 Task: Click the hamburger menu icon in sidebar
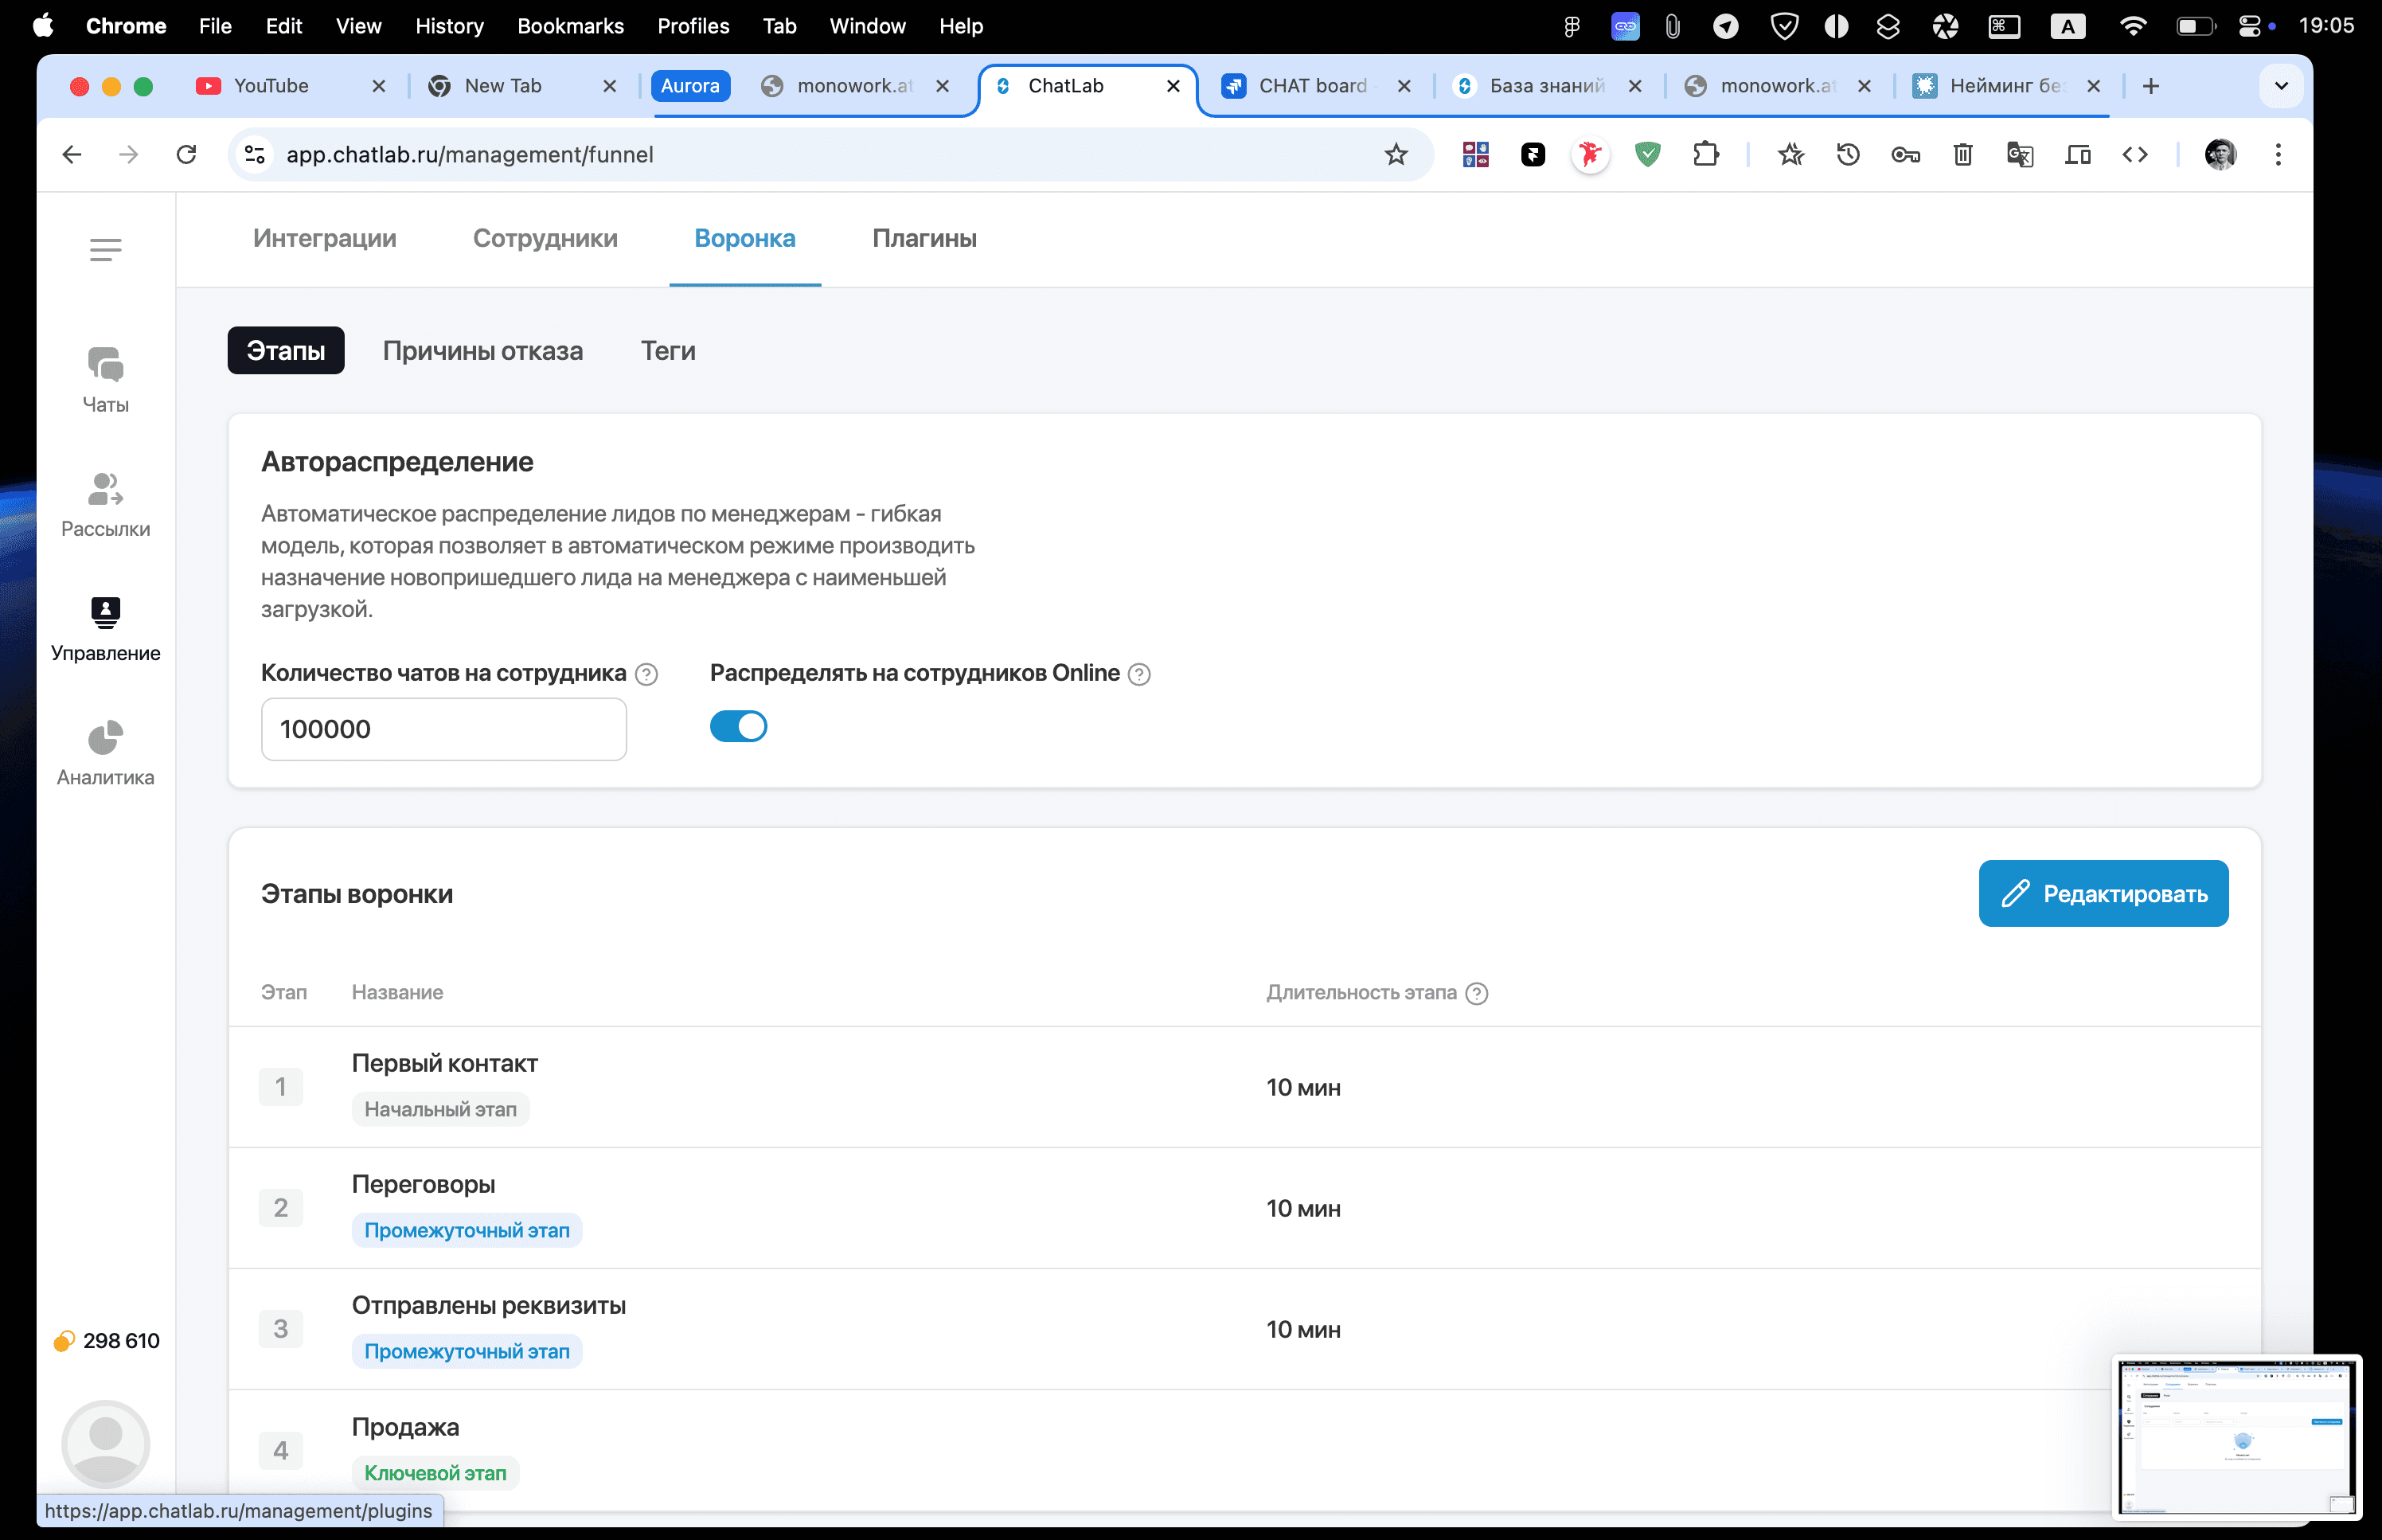click(x=105, y=249)
